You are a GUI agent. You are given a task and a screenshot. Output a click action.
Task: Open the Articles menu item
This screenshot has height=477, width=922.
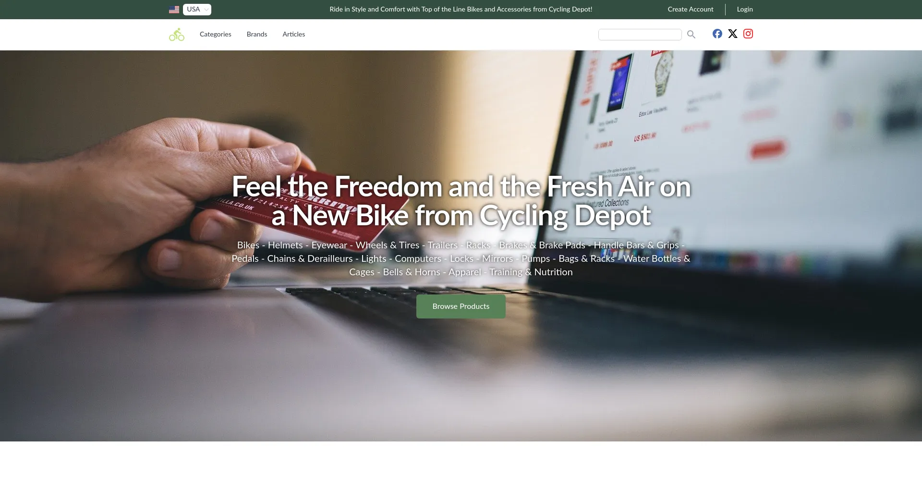point(293,34)
